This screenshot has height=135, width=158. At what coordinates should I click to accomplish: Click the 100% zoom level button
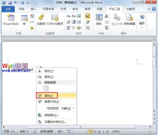pos(116,132)
